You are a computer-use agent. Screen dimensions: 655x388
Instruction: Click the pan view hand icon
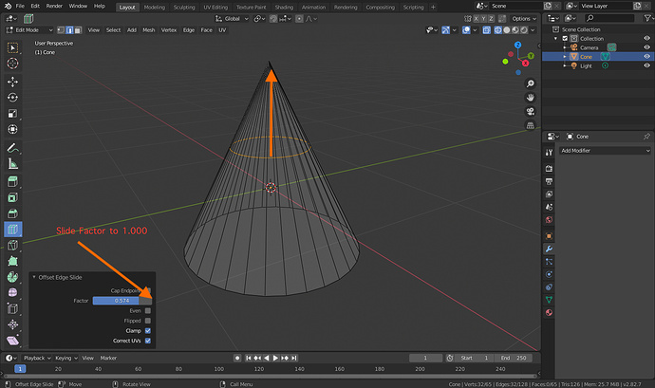click(530, 98)
